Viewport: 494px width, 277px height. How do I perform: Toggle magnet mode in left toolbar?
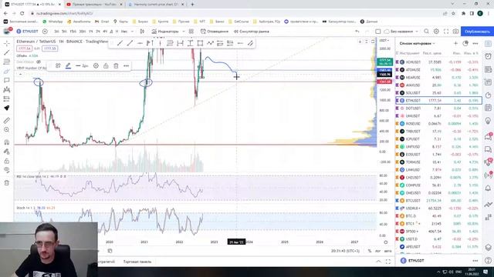click(7, 142)
